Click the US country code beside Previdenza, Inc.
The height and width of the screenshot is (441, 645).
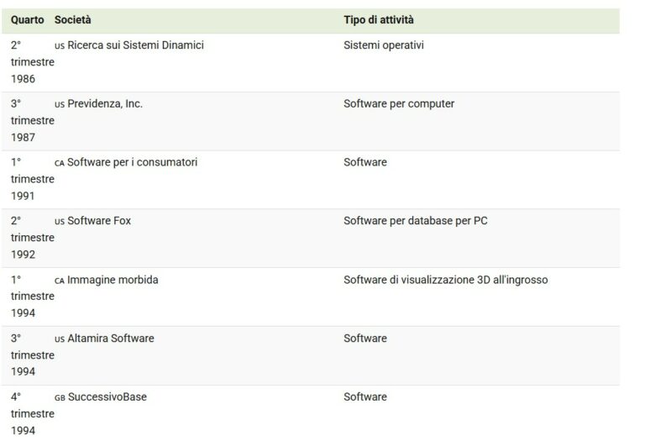coord(60,104)
